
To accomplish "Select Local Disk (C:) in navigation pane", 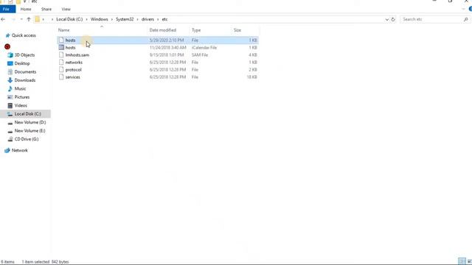I will [x=26, y=114].
